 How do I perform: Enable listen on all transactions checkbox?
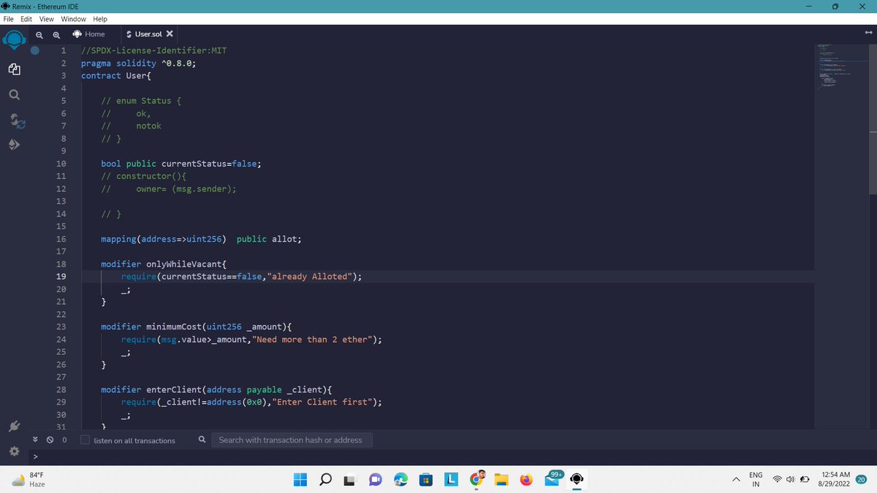click(85, 440)
